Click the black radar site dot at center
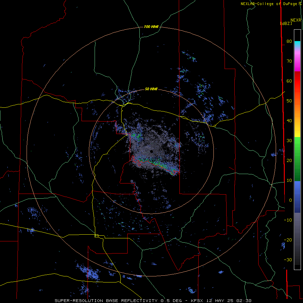The image size is (303, 303). click(x=151, y=151)
